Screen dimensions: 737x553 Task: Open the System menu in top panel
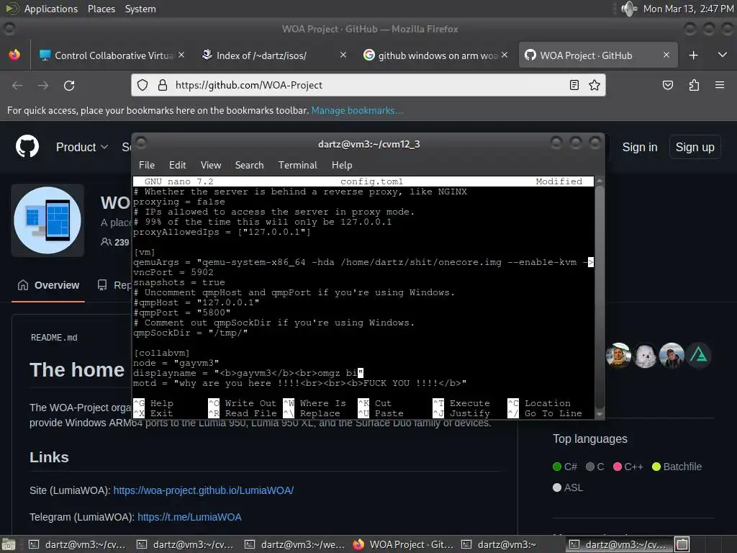pos(140,9)
